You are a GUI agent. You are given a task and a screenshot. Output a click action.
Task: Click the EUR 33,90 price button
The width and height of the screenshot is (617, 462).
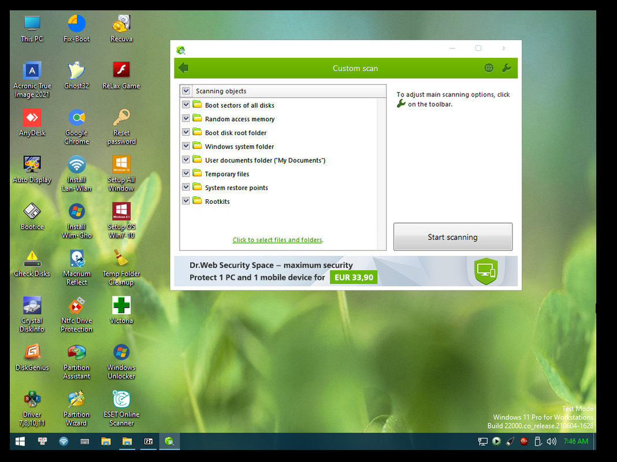point(354,277)
